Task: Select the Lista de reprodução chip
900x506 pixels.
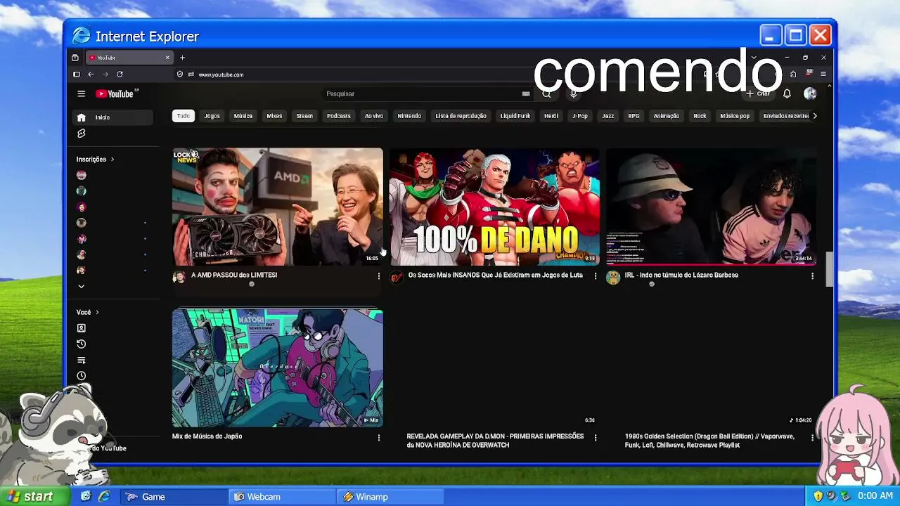Action: click(461, 116)
